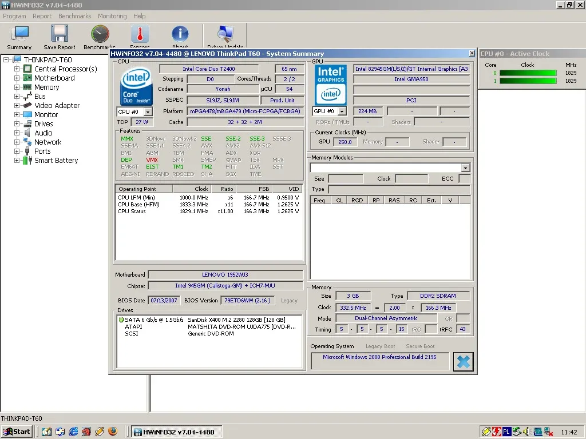Viewport: 586px width, 439px height.
Task: Click the Intel Core Duo T2400 field
Action: pyautogui.click(x=209, y=69)
